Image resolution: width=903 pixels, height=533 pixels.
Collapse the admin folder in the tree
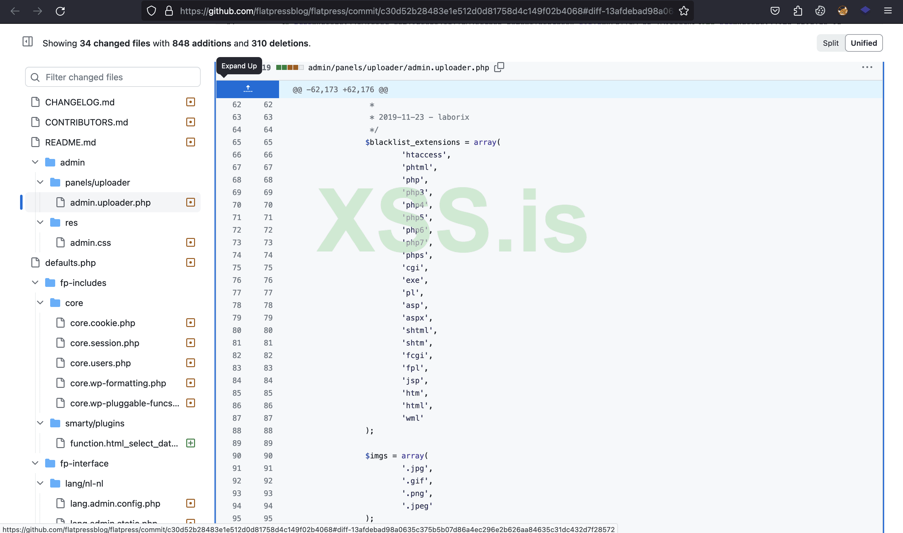35,162
